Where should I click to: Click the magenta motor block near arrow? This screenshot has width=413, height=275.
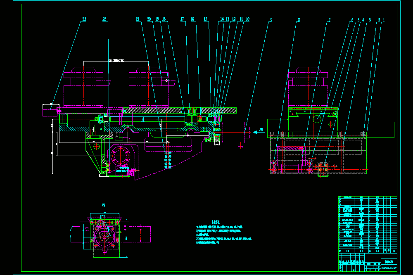tap(234, 133)
